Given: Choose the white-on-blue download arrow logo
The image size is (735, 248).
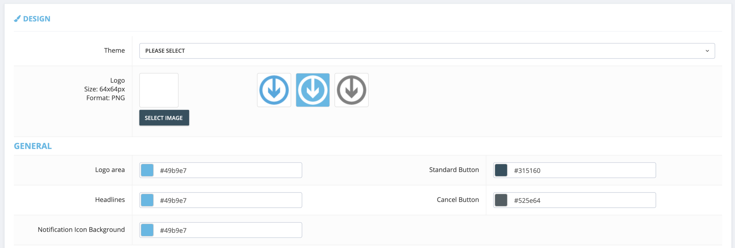Looking at the screenshot, I should pyautogui.click(x=313, y=90).
